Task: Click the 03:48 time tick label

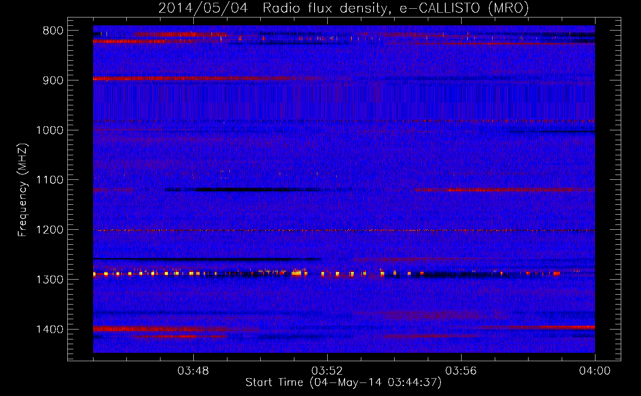Action: pyautogui.click(x=193, y=371)
